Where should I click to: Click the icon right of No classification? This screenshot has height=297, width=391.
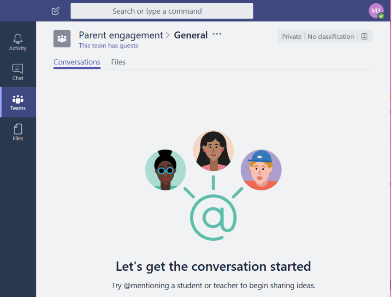[x=364, y=36]
